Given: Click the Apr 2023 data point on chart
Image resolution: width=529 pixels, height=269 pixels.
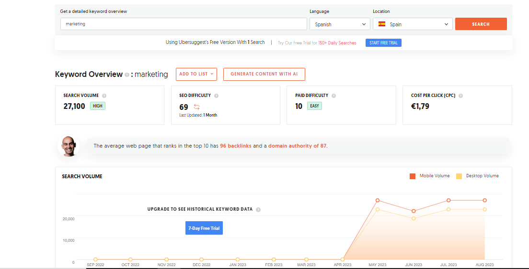Looking at the screenshot, I should [343, 259].
